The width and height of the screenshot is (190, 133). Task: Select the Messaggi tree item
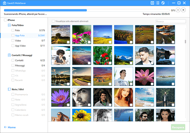[x=20, y=66]
